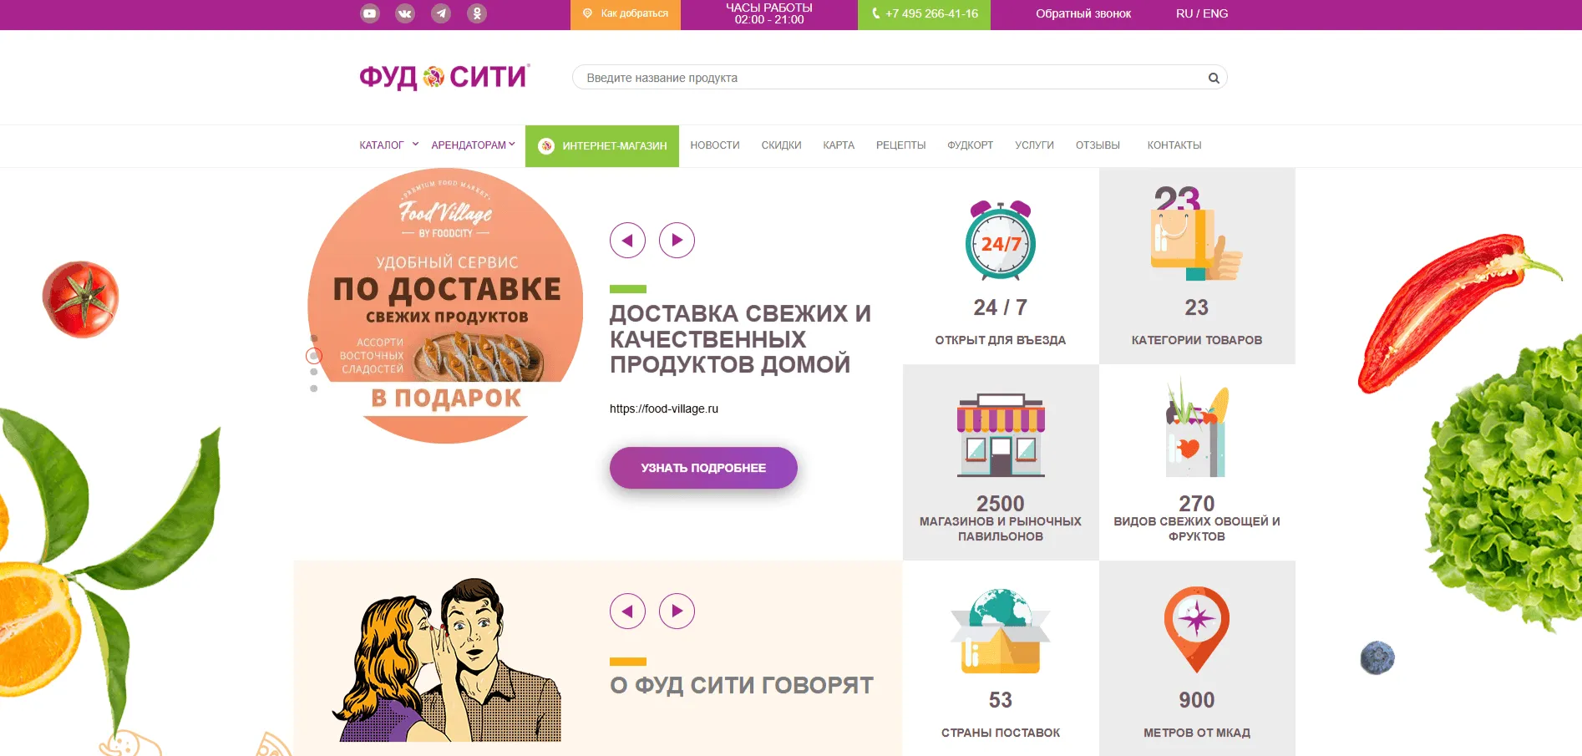Screen dimensions: 1582x756
Task: Focus the product name search field
Action: pyautogui.click(x=900, y=78)
